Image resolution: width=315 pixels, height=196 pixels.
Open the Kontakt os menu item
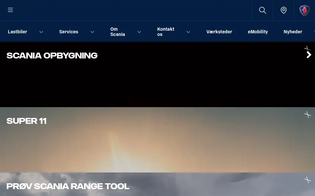tap(166, 32)
